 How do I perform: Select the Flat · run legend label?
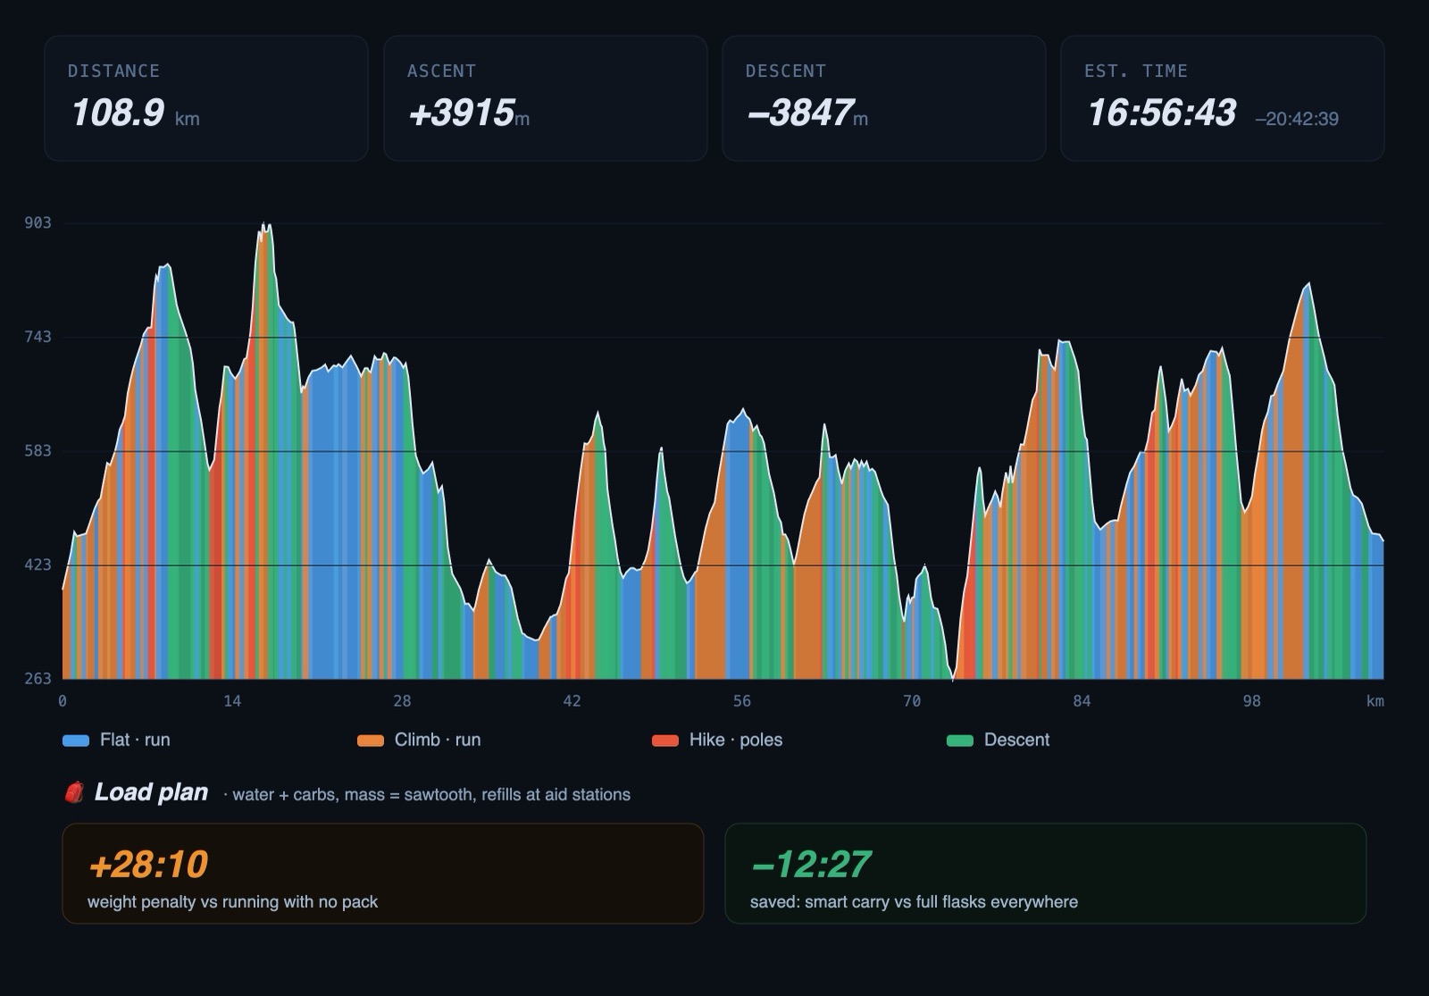point(135,740)
